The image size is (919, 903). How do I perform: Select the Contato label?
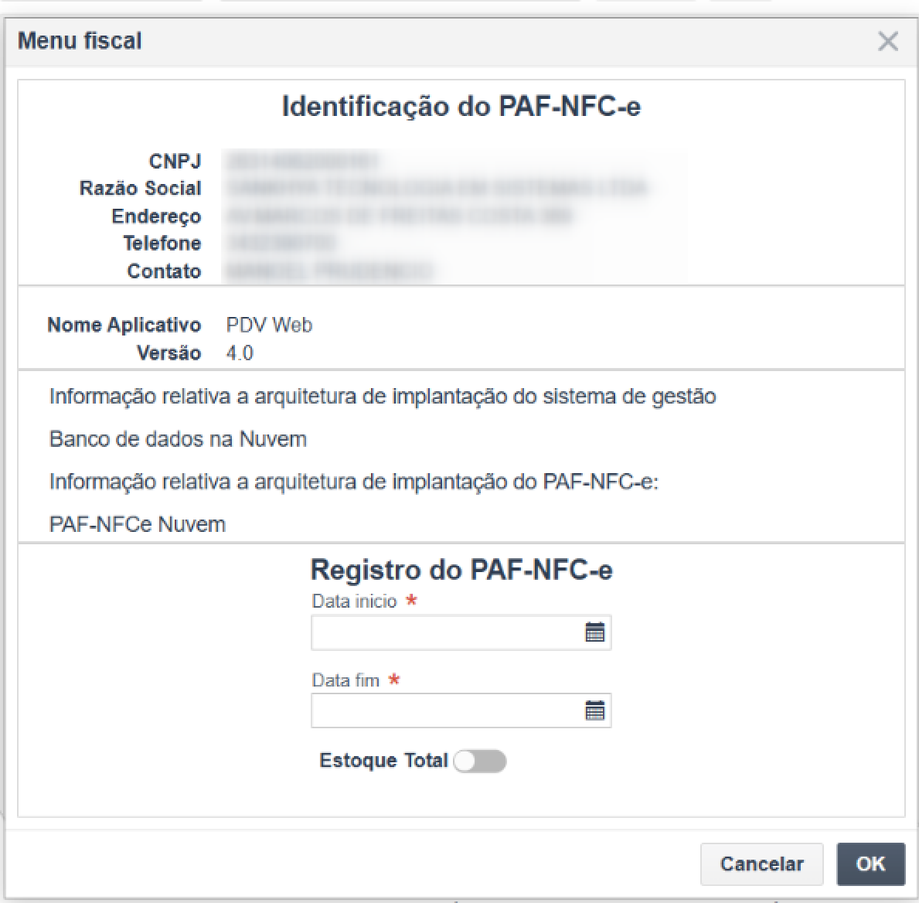(x=164, y=271)
